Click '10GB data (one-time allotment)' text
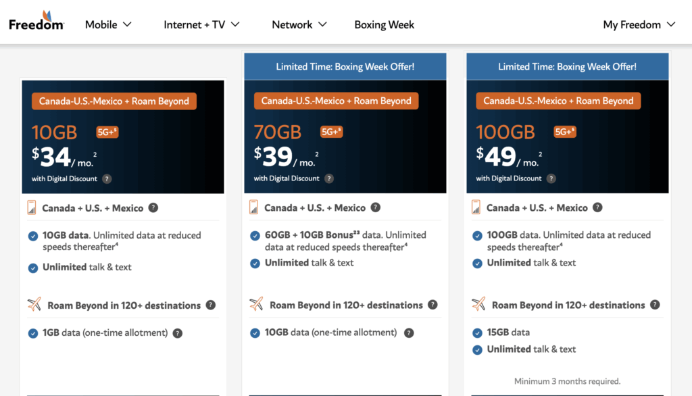Screen dimensions: 692x396 point(330,332)
